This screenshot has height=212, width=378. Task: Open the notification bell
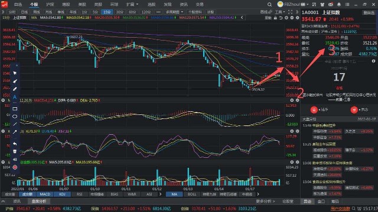point(338,4)
